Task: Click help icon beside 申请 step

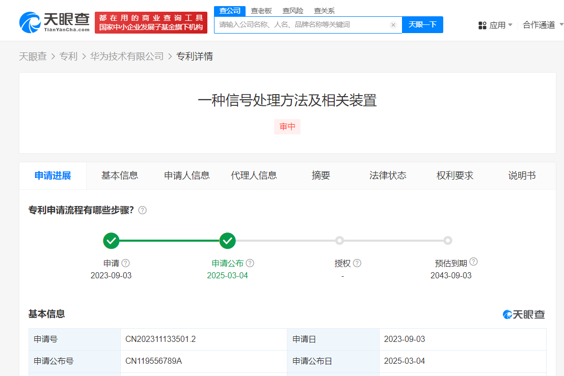Action: coord(125,263)
